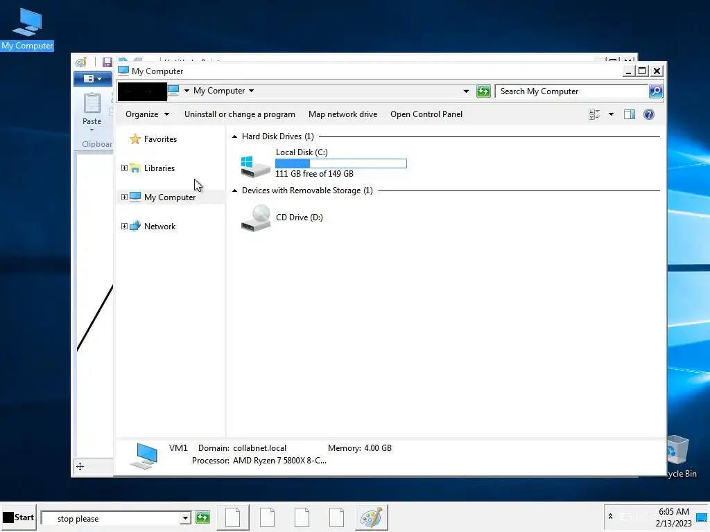Collapse Devices with Removable Storage group

pos(234,191)
